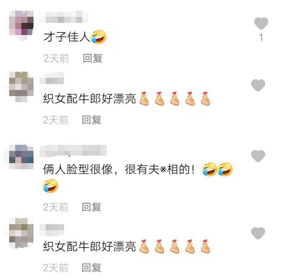This screenshot has height=279, width=287.
Task: Open the username above 俩人脸型很像 comment
Action: tap(73, 151)
